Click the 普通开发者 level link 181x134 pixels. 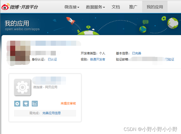pyautogui.click(x=97, y=59)
